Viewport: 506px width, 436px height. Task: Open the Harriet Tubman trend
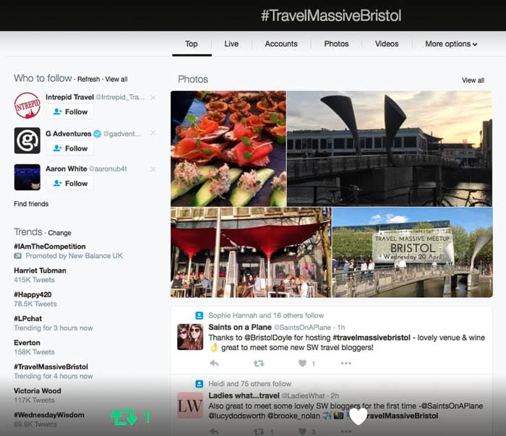point(40,270)
